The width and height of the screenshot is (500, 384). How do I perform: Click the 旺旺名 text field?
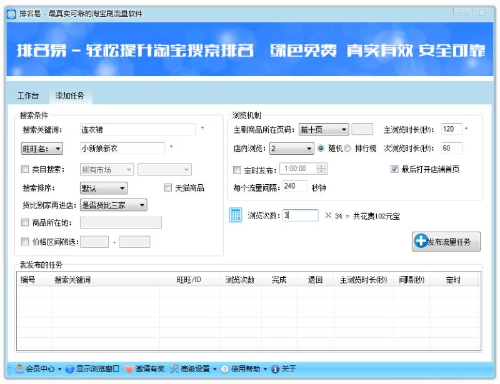pyautogui.click(x=122, y=148)
